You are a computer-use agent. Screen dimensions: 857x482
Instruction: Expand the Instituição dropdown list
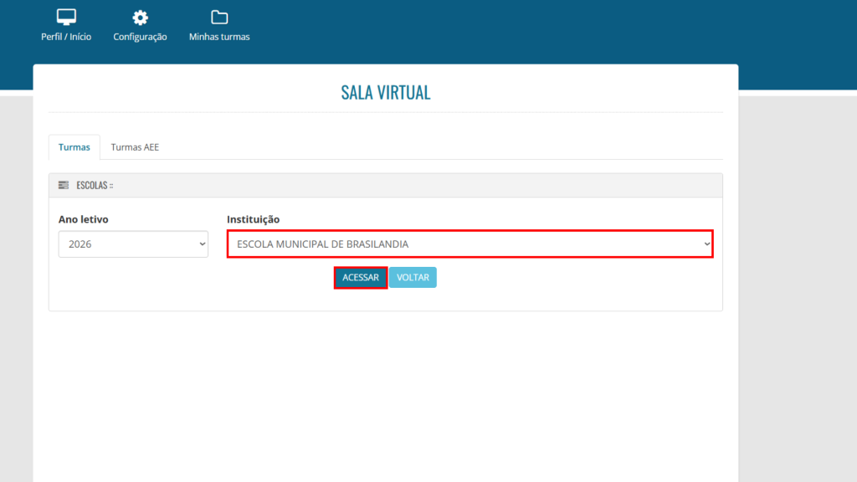click(469, 244)
